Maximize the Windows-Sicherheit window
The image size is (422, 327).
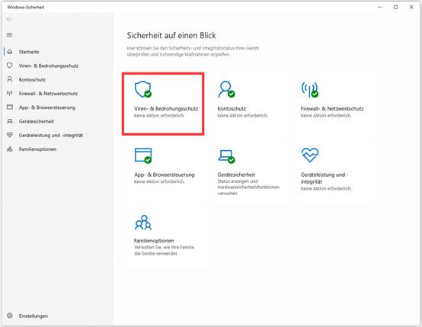point(395,8)
